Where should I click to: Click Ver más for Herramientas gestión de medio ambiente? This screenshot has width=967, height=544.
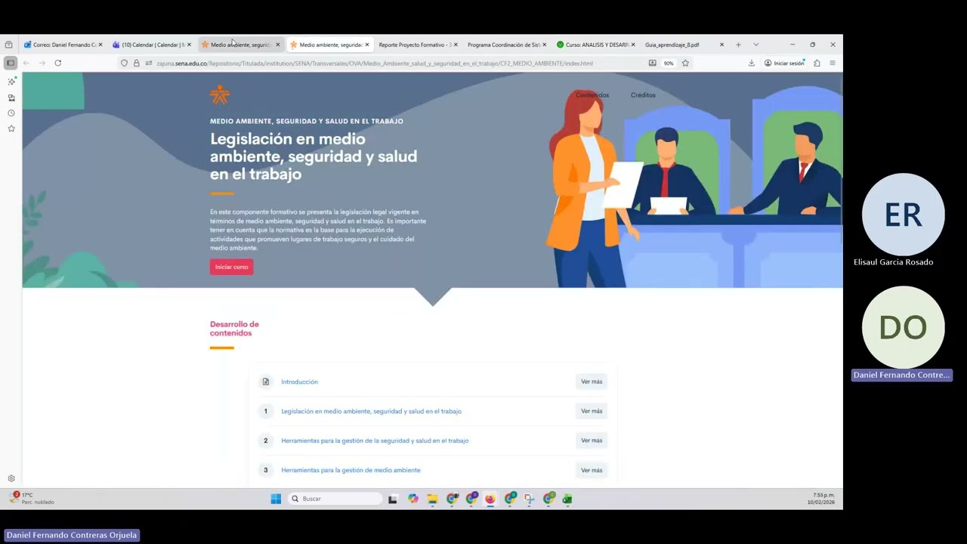[x=592, y=470]
